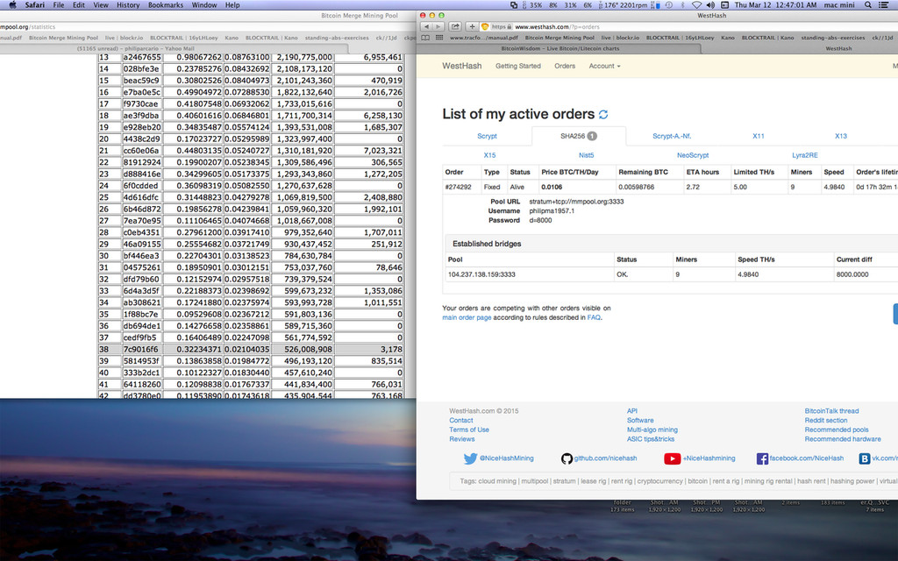Viewport: 898px width, 561px height.
Task: Click the Bluetooth icon in the menu bar
Action: [682, 4]
